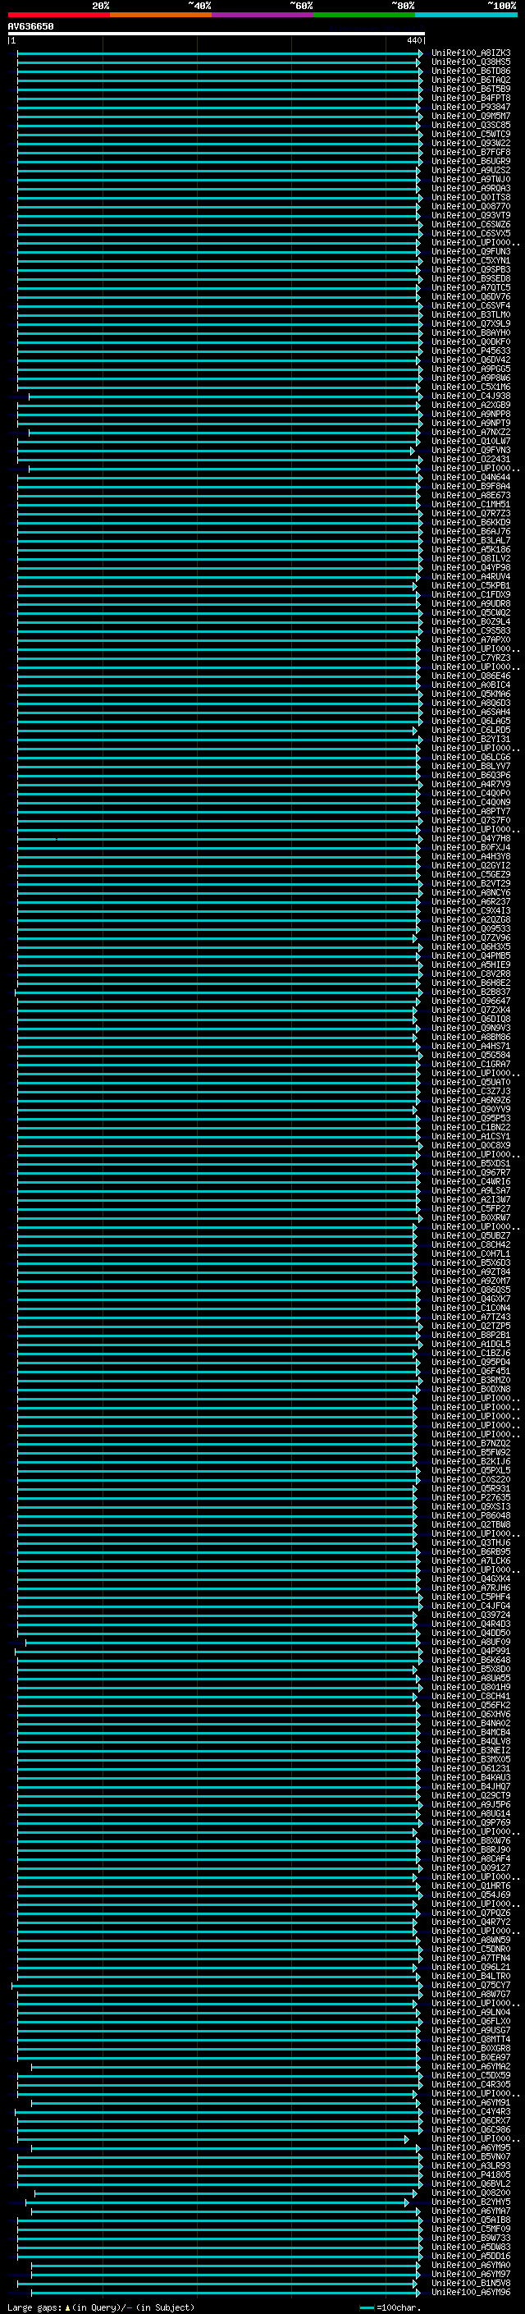The image size is (525, 2314).
Task: Open hit UniRef100_Q38HS5
Action: (470, 62)
